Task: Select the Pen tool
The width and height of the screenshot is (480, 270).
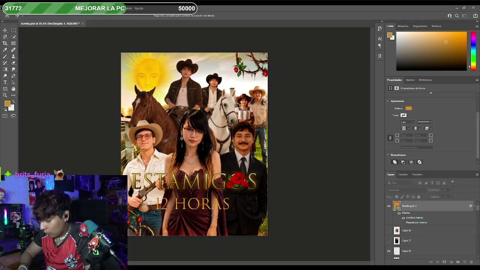Action: pyautogui.click(x=13, y=76)
